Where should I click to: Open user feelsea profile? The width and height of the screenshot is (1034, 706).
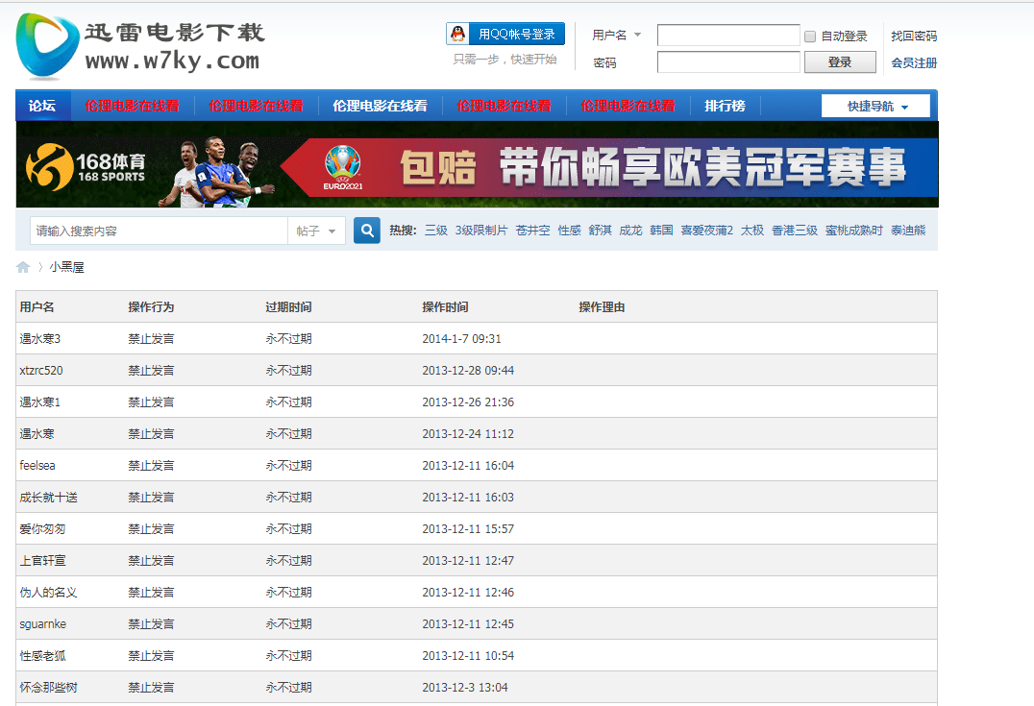(37, 466)
